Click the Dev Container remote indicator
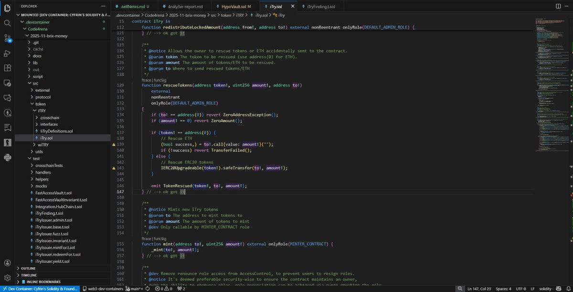The height and width of the screenshot is (292, 573). 40,289
